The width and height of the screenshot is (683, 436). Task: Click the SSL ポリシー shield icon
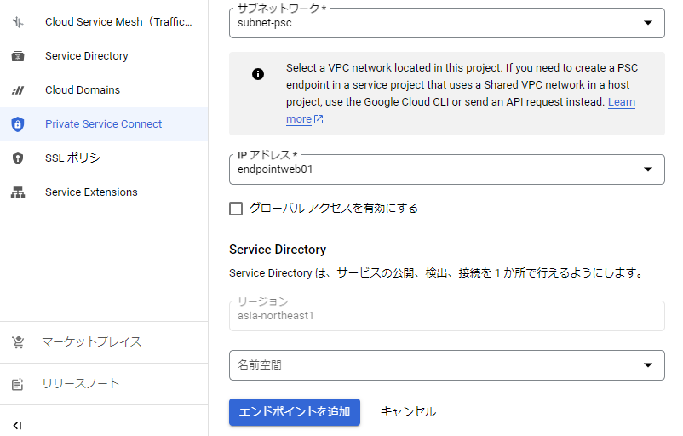[18, 158]
